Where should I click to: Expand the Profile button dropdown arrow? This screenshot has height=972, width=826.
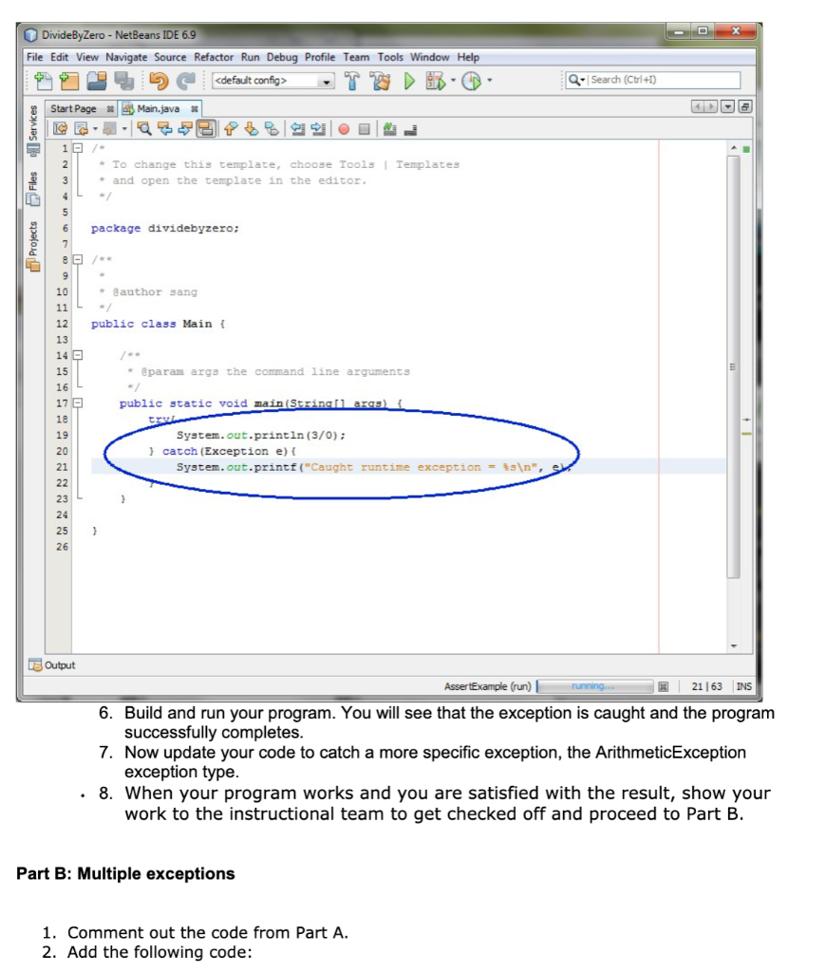pos(489,81)
